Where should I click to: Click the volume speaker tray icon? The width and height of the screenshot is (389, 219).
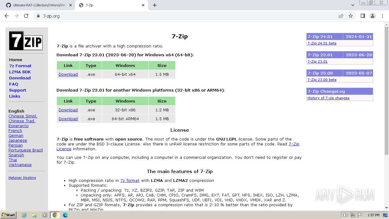pos(345,215)
